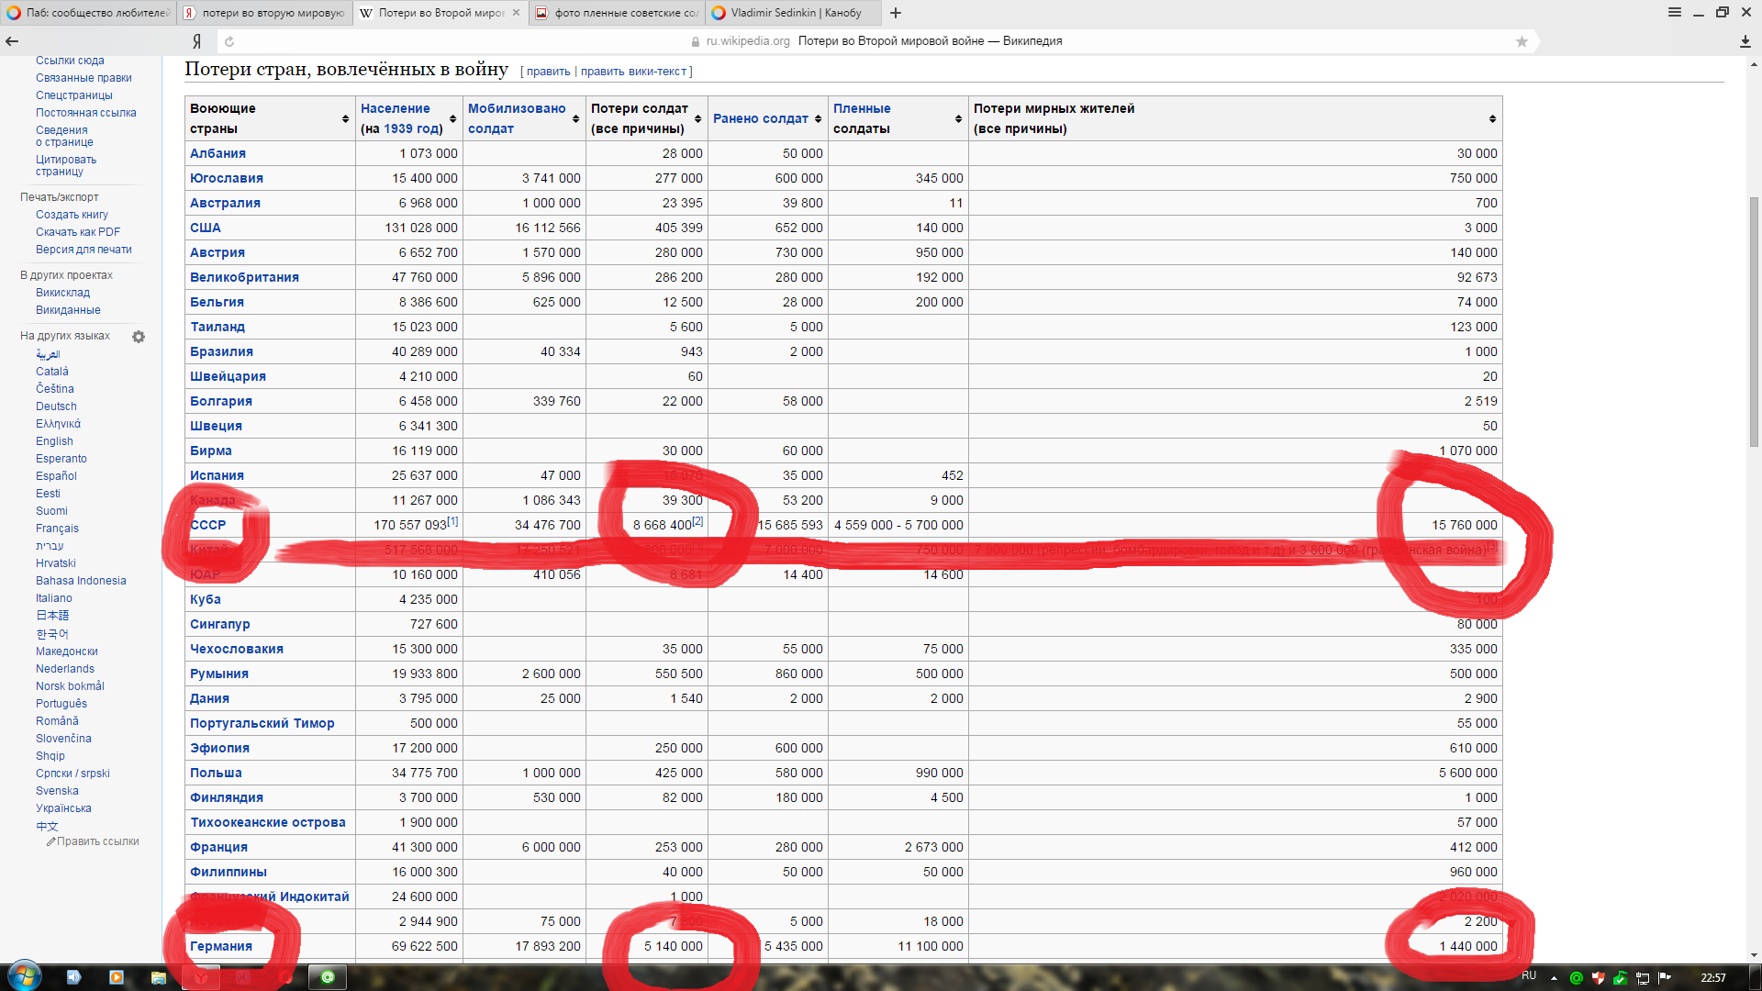The width and height of the screenshot is (1762, 991).
Task: Bookmark the page with the star icon
Action: (1522, 41)
